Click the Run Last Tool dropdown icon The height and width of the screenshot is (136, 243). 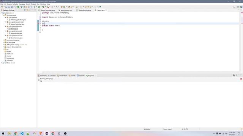[50, 7]
